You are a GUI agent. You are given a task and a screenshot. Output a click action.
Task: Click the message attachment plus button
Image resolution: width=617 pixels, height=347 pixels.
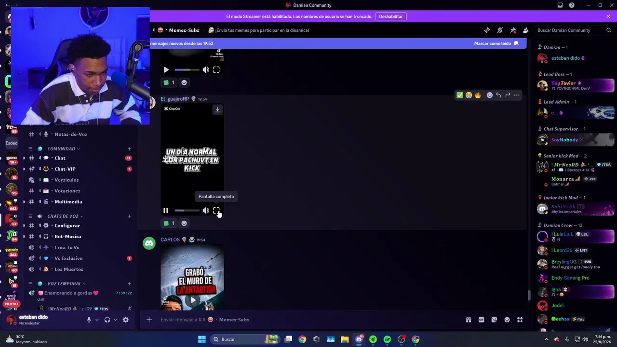point(149,320)
